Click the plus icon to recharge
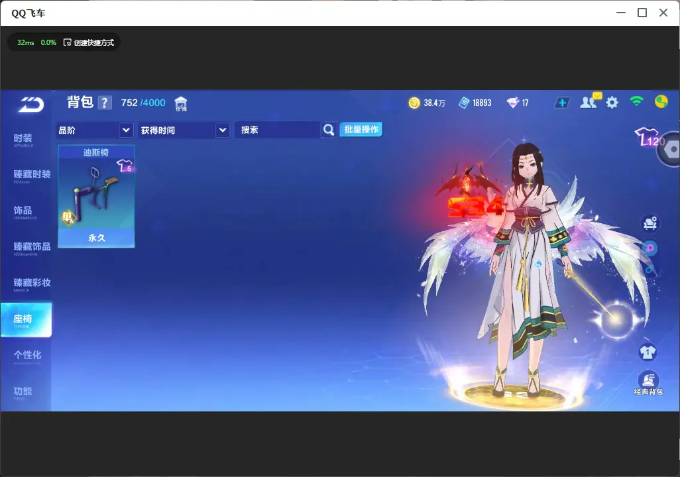This screenshot has width=680, height=477. coord(562,103)
